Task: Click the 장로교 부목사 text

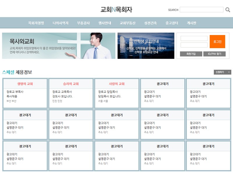Action: (15, 92)
